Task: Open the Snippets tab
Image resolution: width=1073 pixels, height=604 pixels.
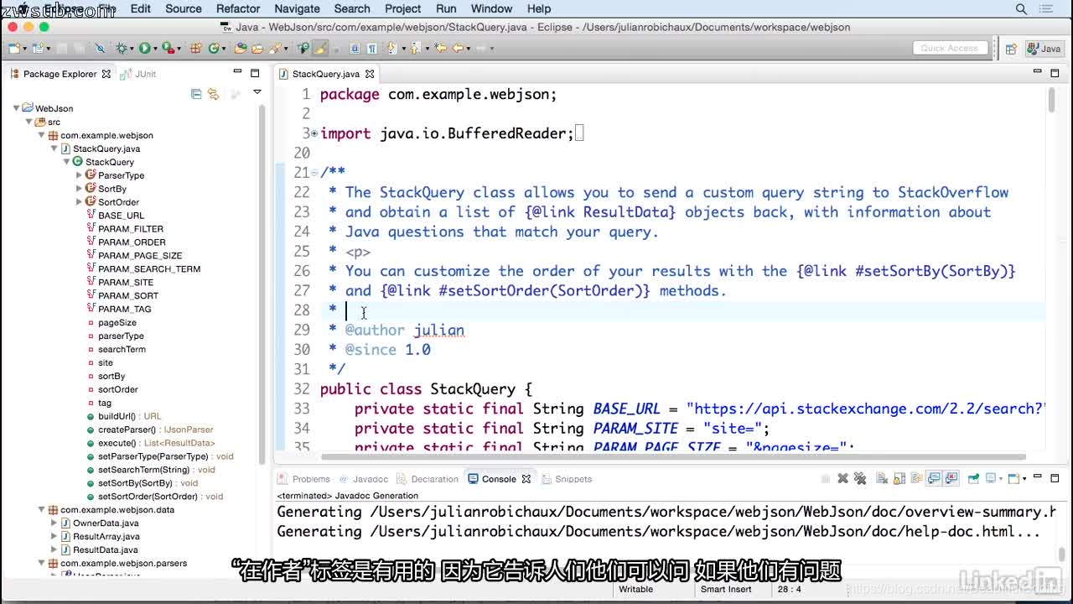Action: 568,479
